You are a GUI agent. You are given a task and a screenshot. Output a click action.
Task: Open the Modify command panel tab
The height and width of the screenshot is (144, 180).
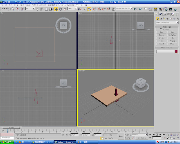click(x=161, y=14)
